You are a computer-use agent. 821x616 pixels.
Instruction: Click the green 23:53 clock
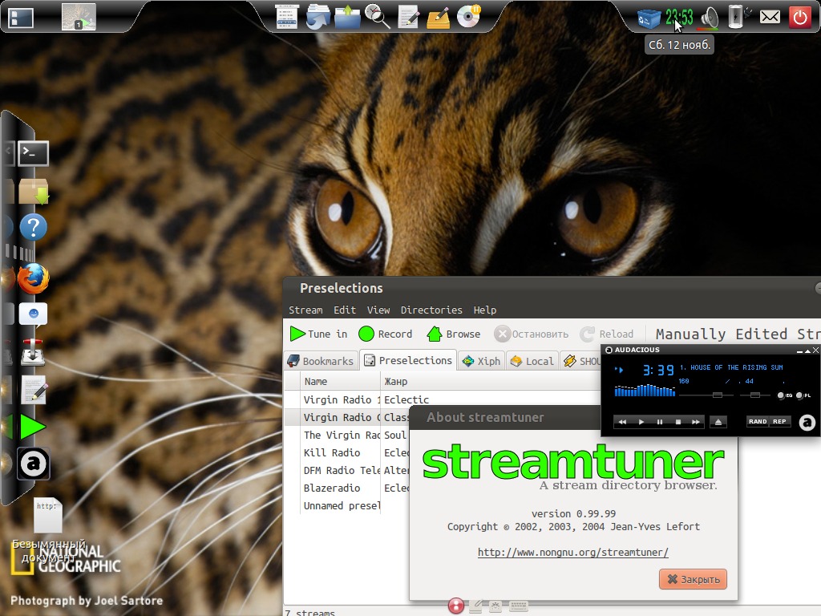coord(679,18)
